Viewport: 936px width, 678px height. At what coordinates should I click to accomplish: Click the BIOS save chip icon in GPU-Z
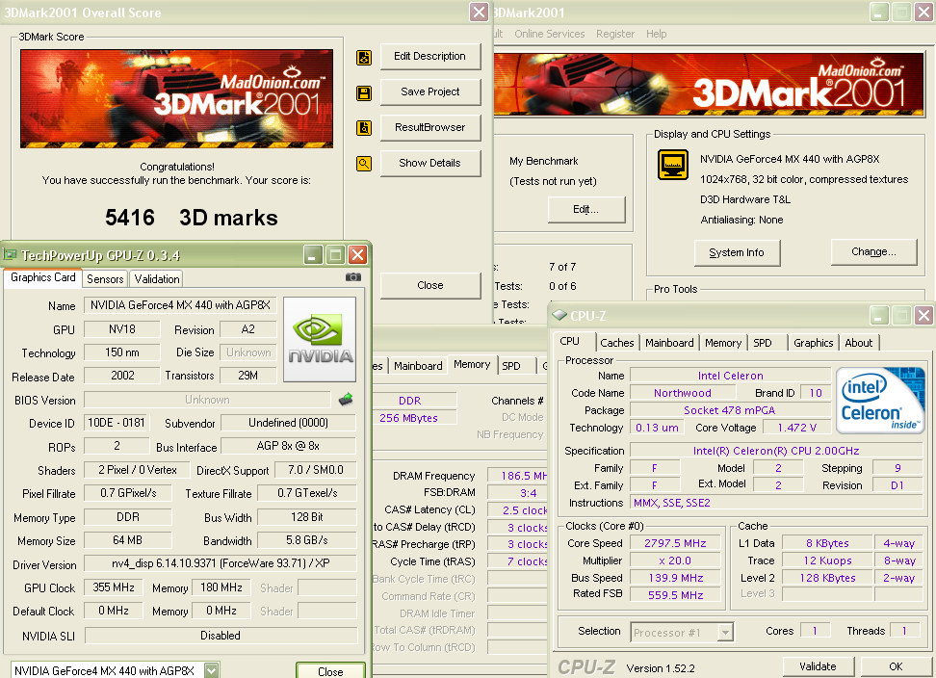pyautogui.click(x=346, y=400)
